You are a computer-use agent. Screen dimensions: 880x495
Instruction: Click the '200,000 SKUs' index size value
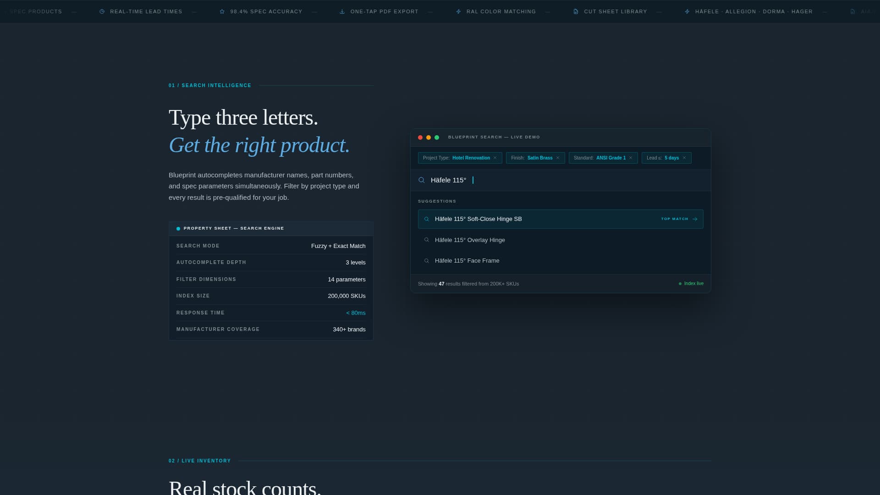346,296
